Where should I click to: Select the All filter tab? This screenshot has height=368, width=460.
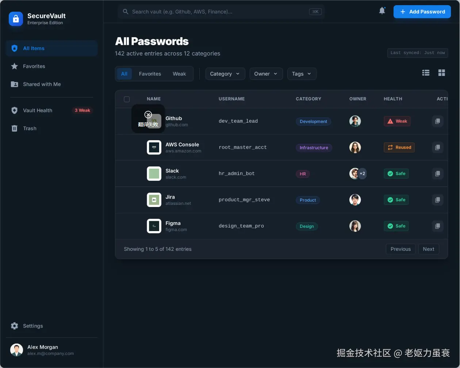[x=124, y=74]
